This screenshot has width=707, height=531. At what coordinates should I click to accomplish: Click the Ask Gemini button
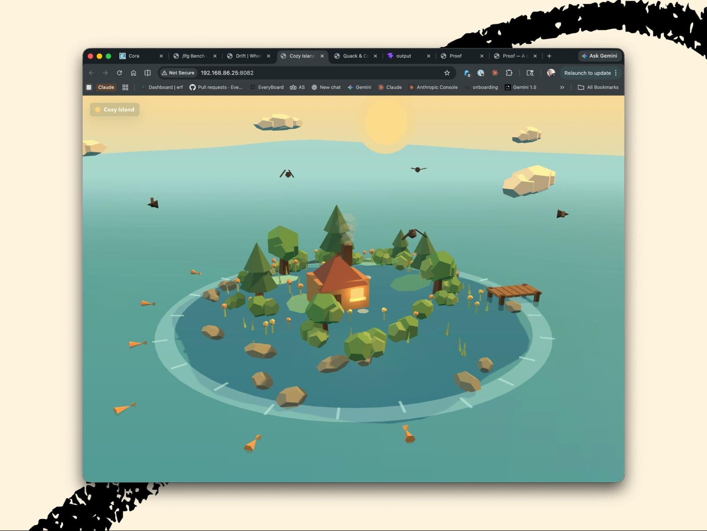pyautogui.click(x=599, y=56)
